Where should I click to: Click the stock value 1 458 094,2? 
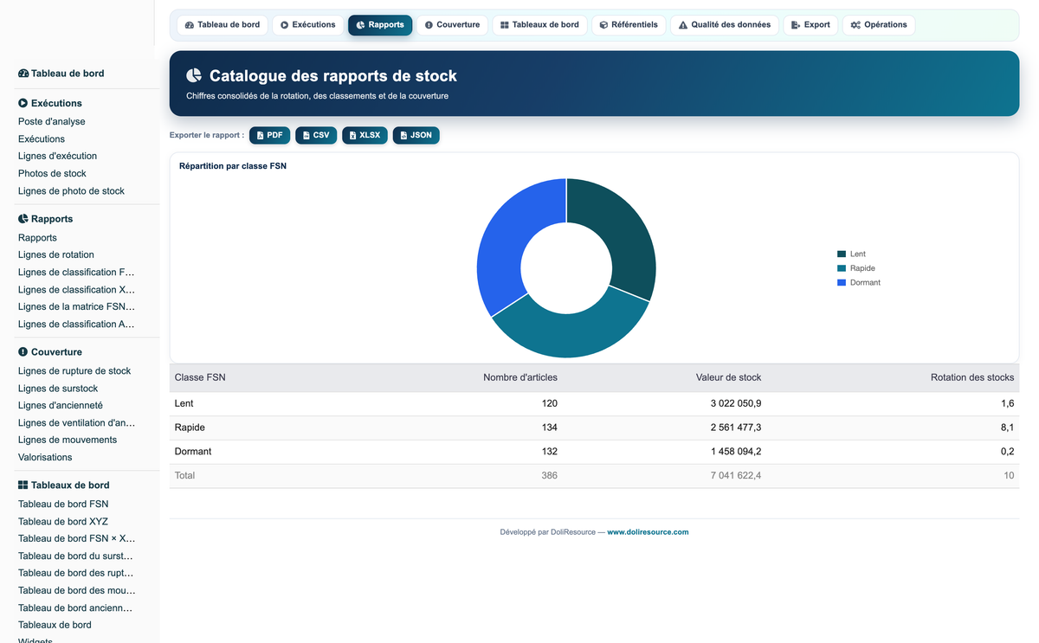click(736, 452)
